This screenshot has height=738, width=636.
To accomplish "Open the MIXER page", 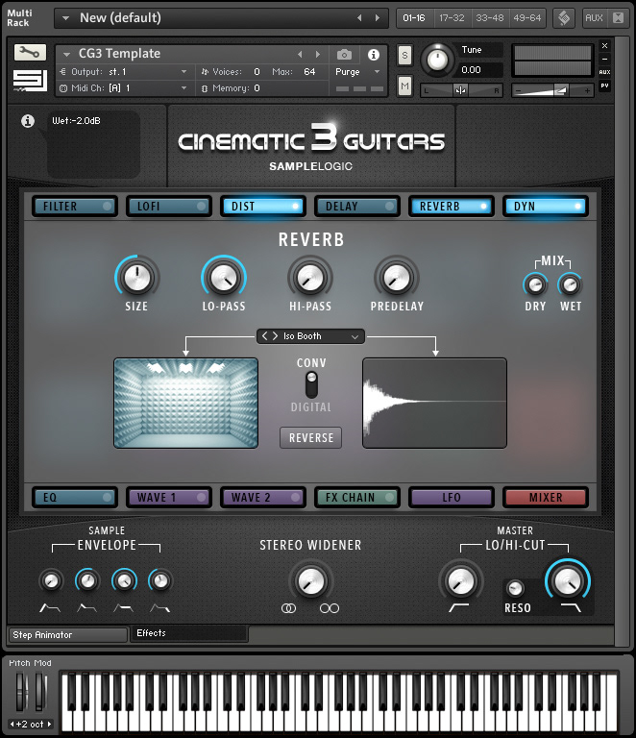I will click(x=545, y=497).
